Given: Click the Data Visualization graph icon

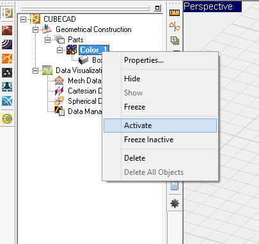Looking at the screenshot, I should 47,70.
